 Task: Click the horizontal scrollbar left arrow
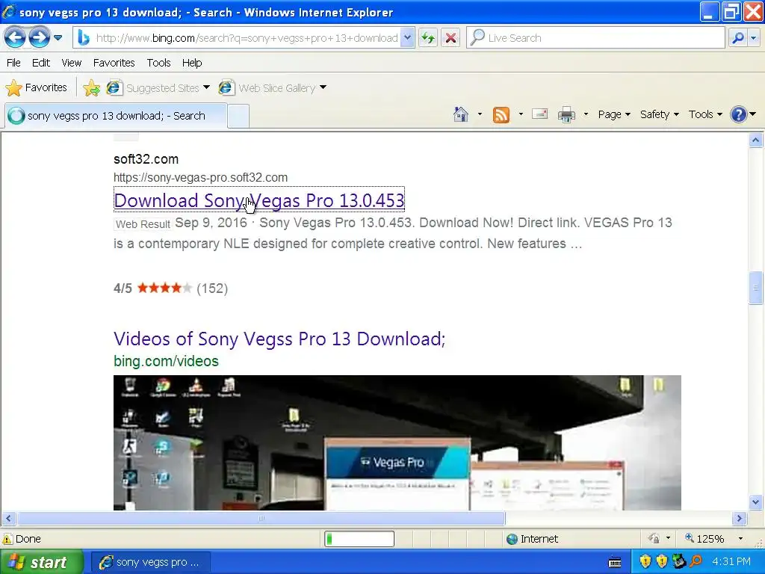point(8,519)
